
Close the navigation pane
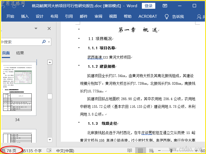(49, 28)
